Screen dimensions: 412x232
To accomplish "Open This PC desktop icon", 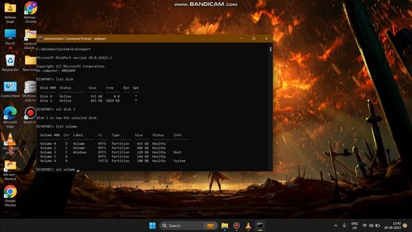I will click(x=10, y=37).
